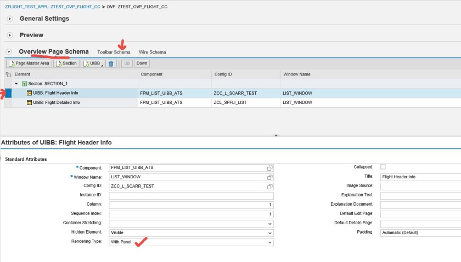This screenshot has width=461, height=262.
Task: Collapse the Section SECTION_1 tree node
Action: (16, 84)
